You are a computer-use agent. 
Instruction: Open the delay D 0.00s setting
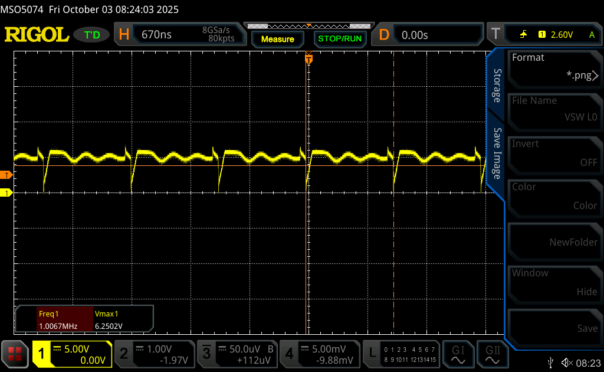point(427,35)
